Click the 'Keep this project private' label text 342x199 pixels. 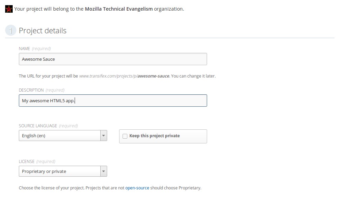pos(154,136)
